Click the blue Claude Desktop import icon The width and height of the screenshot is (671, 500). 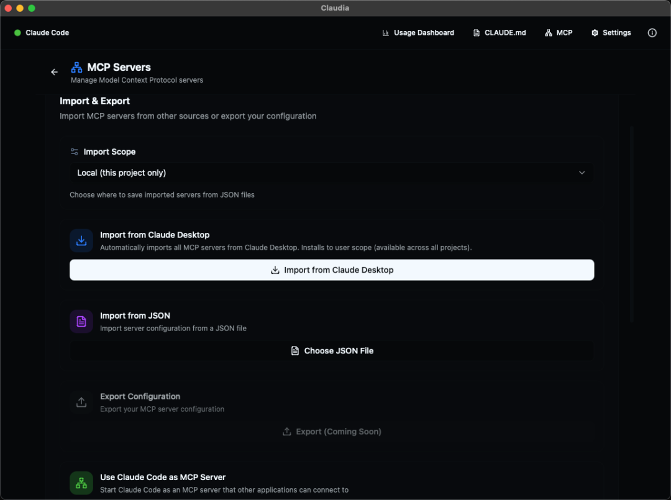point(81,241)
